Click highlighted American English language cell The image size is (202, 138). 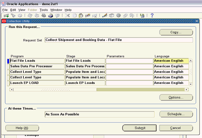(x=171, y=61)
